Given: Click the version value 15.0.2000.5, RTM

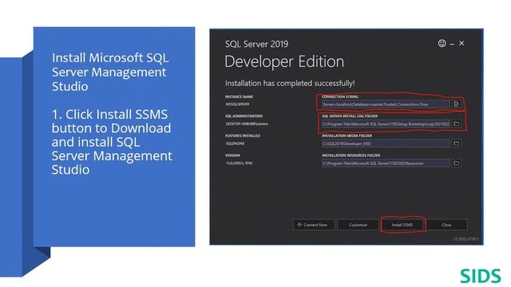Looking at the screenshot, I should tap(240, 163).
